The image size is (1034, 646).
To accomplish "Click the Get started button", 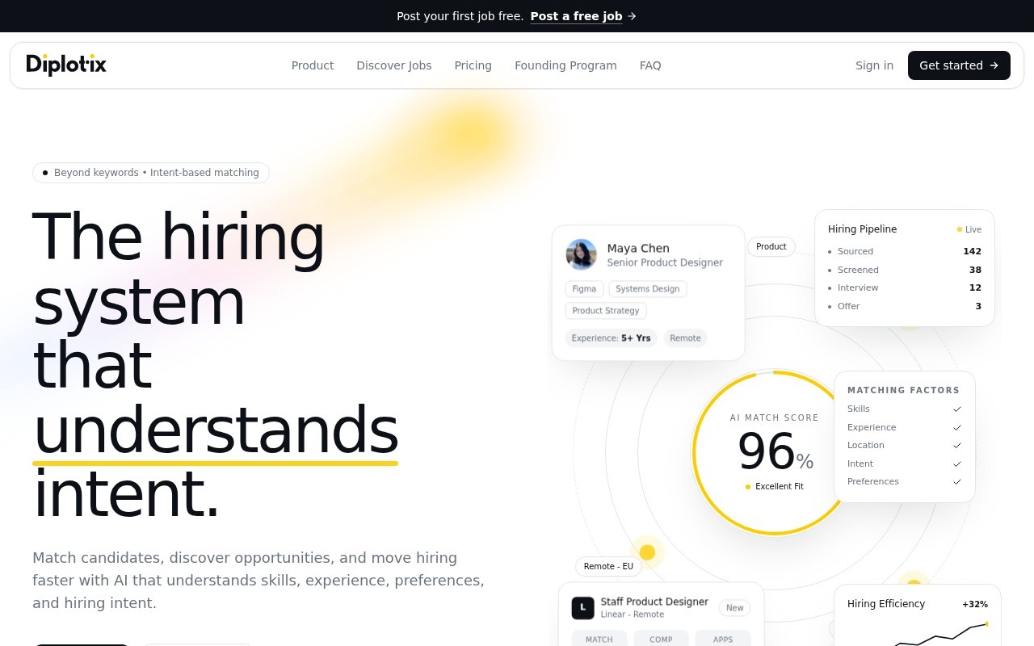I will click(959, 65).
